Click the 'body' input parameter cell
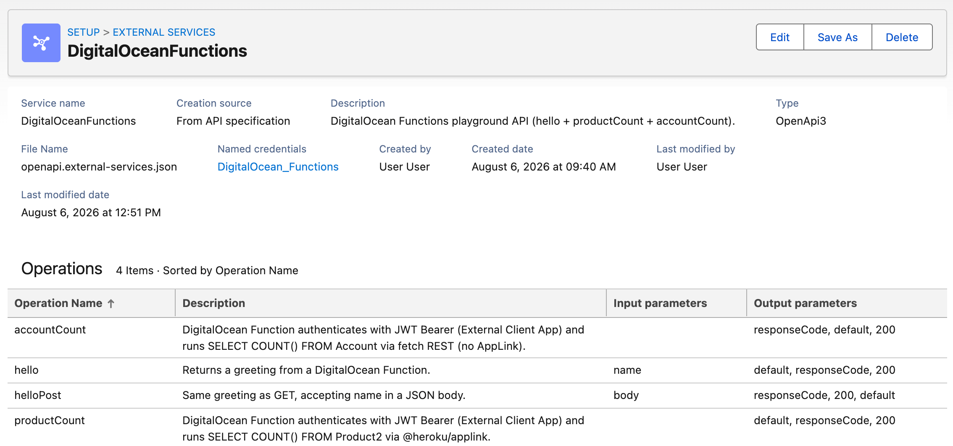The image size is (953, 446). coord(626,395)
